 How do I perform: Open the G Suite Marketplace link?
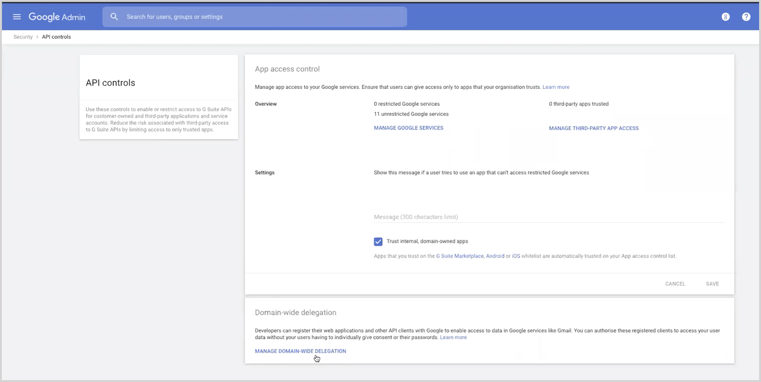point(460,256)
